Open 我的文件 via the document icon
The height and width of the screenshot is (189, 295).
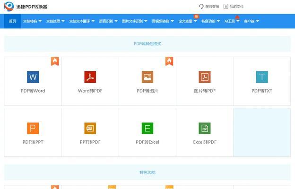pos(226,7)
